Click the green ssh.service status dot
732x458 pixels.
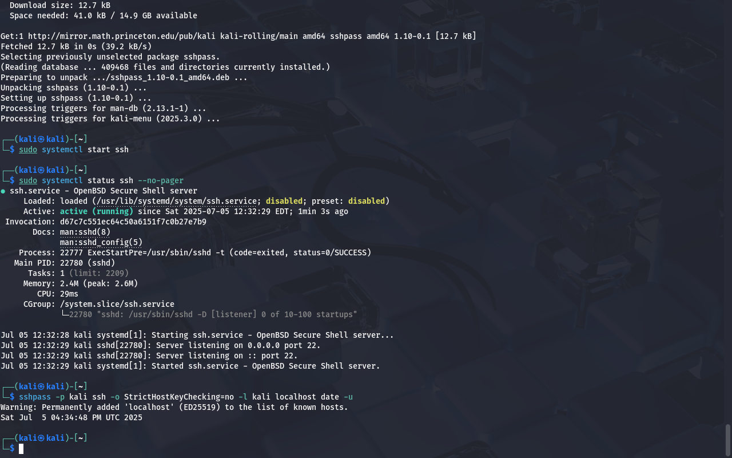tap(3, 191)
